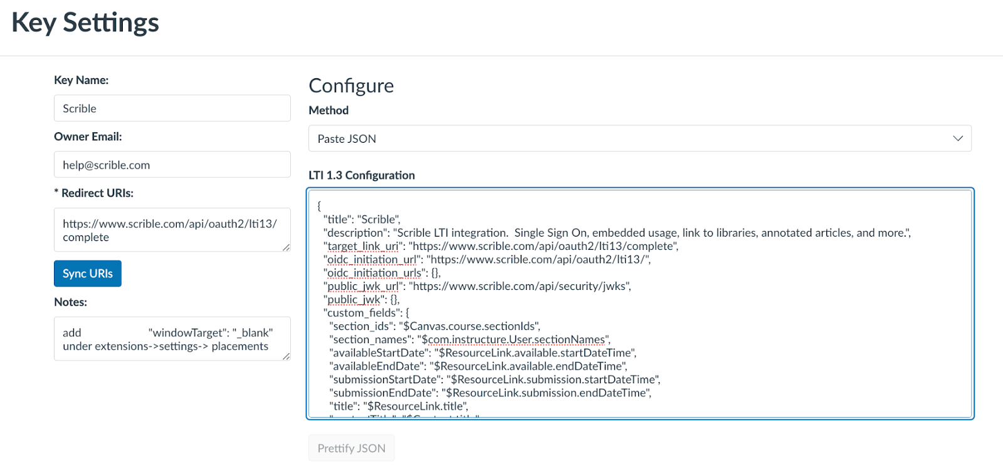Click the "target_link_uri" line in JSON

coord(501,246)
